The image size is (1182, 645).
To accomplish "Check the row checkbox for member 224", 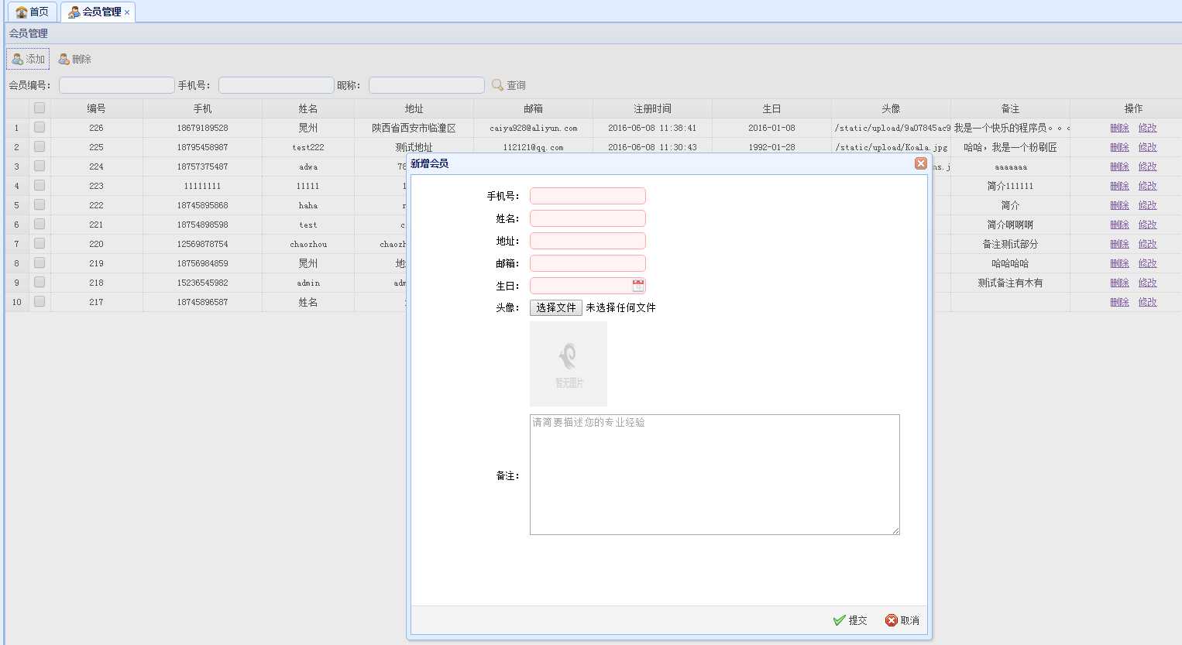I will point(40,166).
